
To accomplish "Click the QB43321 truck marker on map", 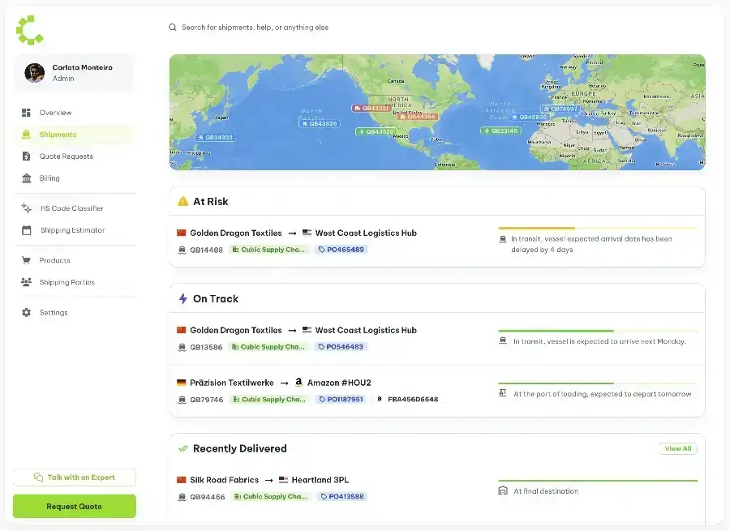I will point(371,108).
